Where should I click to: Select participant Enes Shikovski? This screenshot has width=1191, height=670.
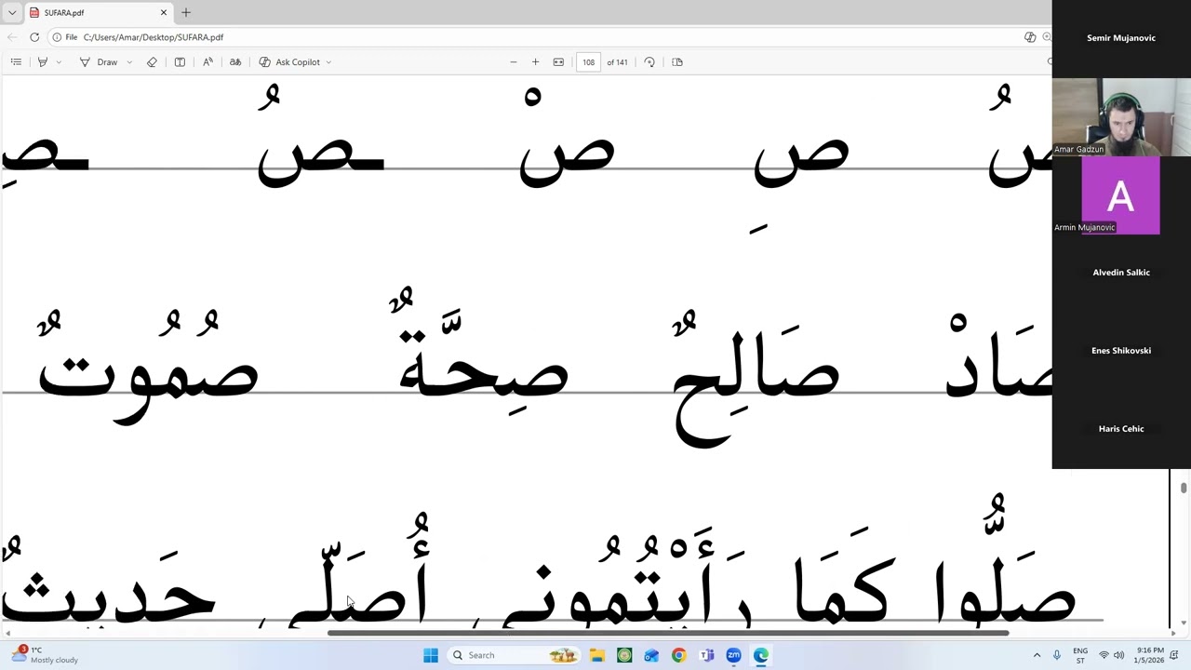[1121, 351]
